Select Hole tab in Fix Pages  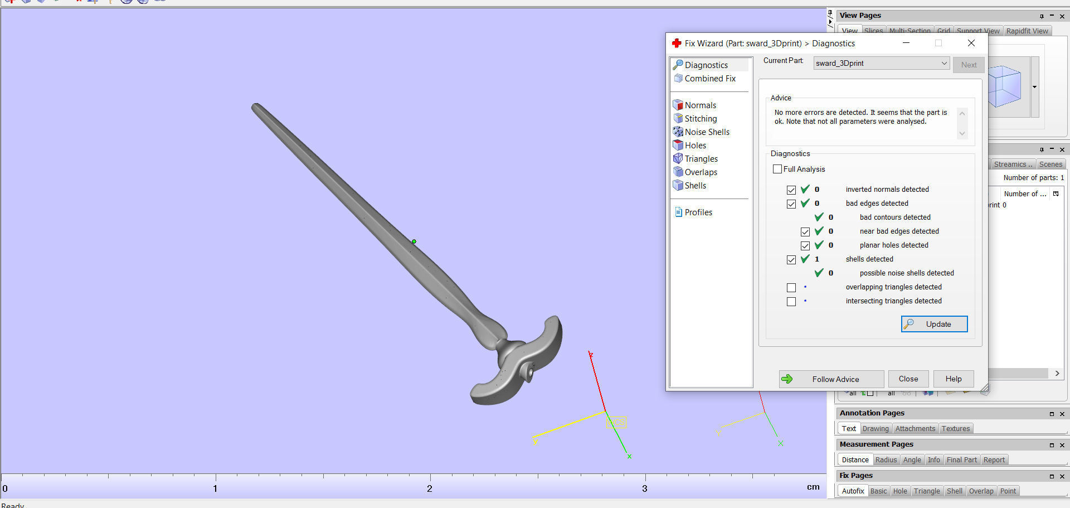900,491
